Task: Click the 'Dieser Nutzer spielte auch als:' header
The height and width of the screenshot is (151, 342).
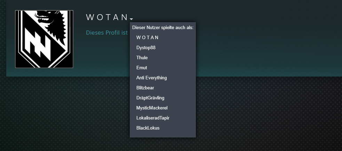Action: tap(162, 27)
